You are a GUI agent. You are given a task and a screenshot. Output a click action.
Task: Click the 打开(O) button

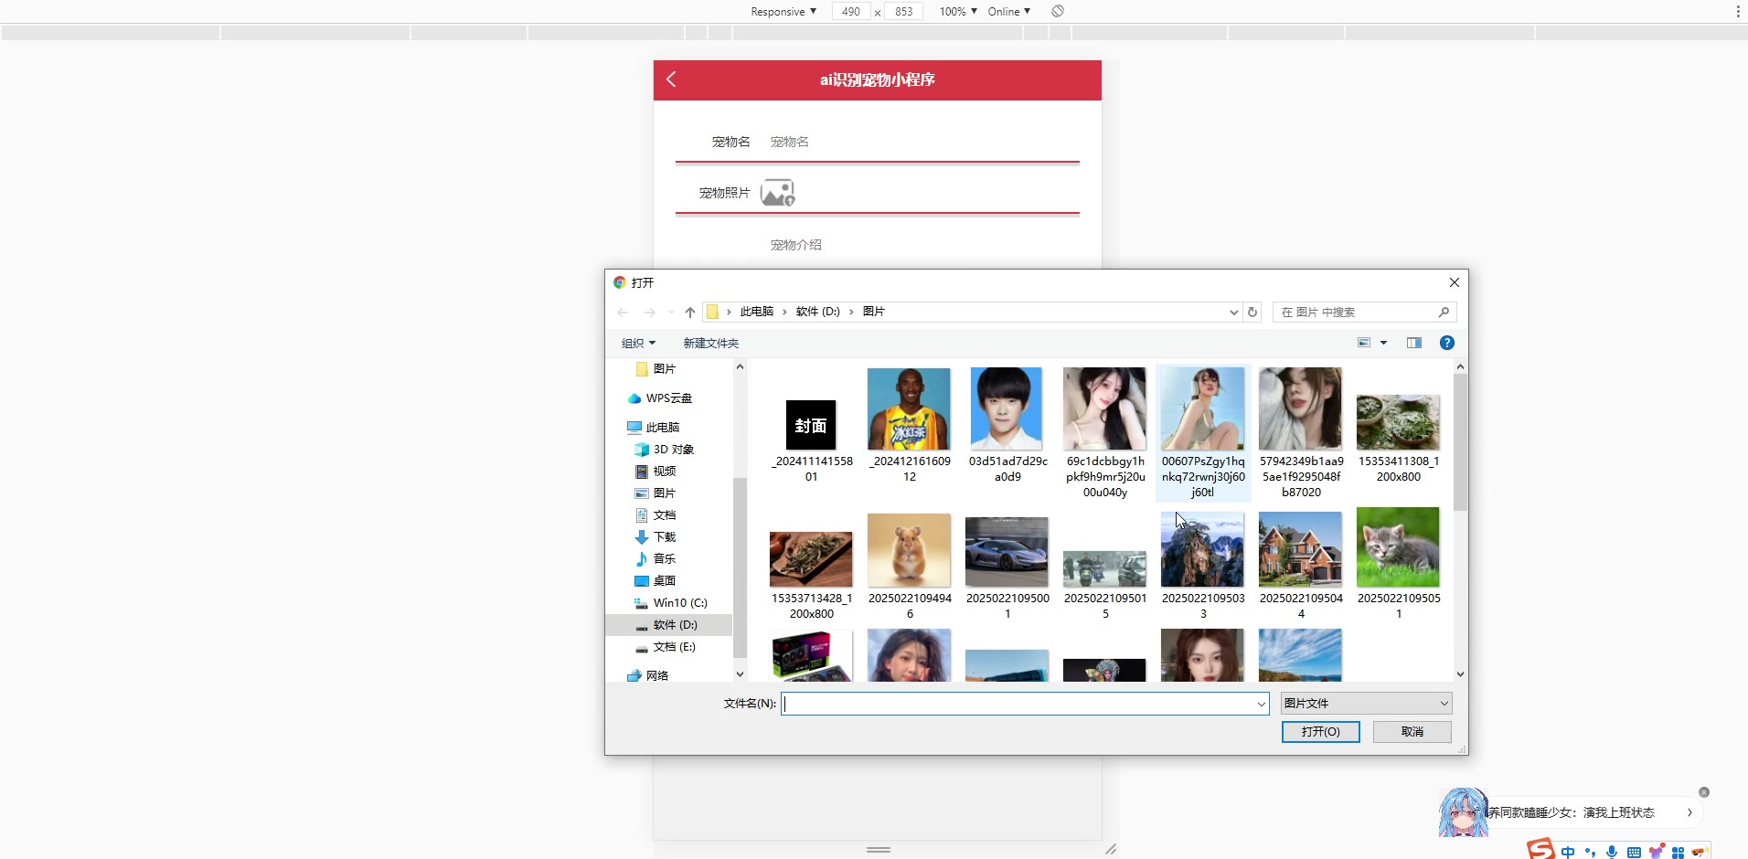1321,732
